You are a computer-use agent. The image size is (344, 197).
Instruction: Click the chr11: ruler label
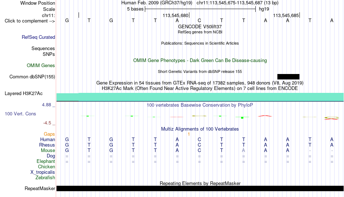click(48, 15)
